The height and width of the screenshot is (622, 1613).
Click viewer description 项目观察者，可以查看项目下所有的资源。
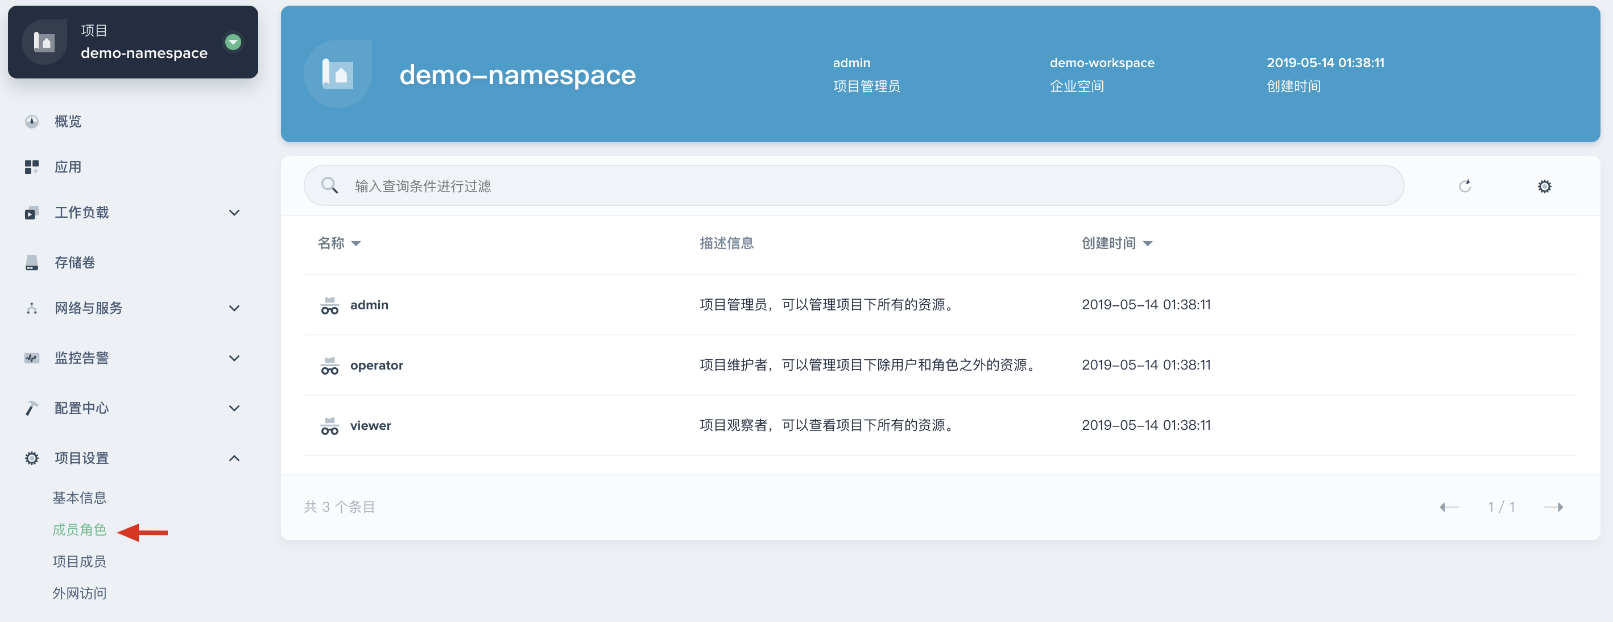click(x=828, y=425)
